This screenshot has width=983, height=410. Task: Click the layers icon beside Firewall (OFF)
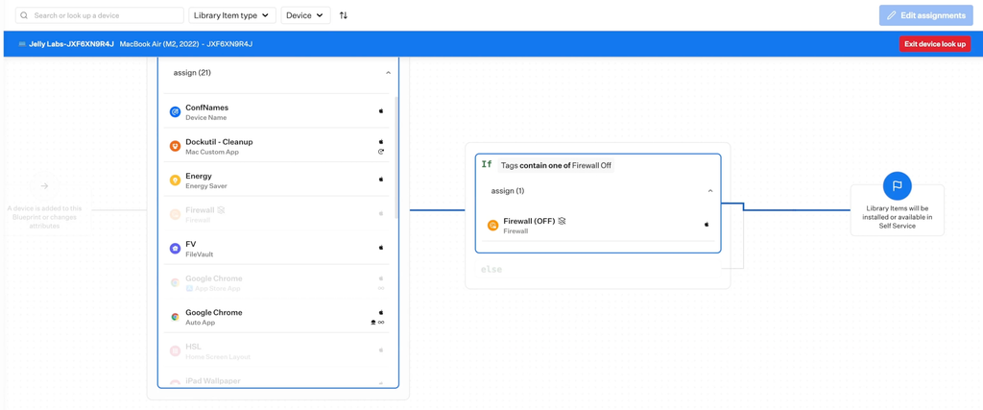pyautogui.click(x=562, y=221)
